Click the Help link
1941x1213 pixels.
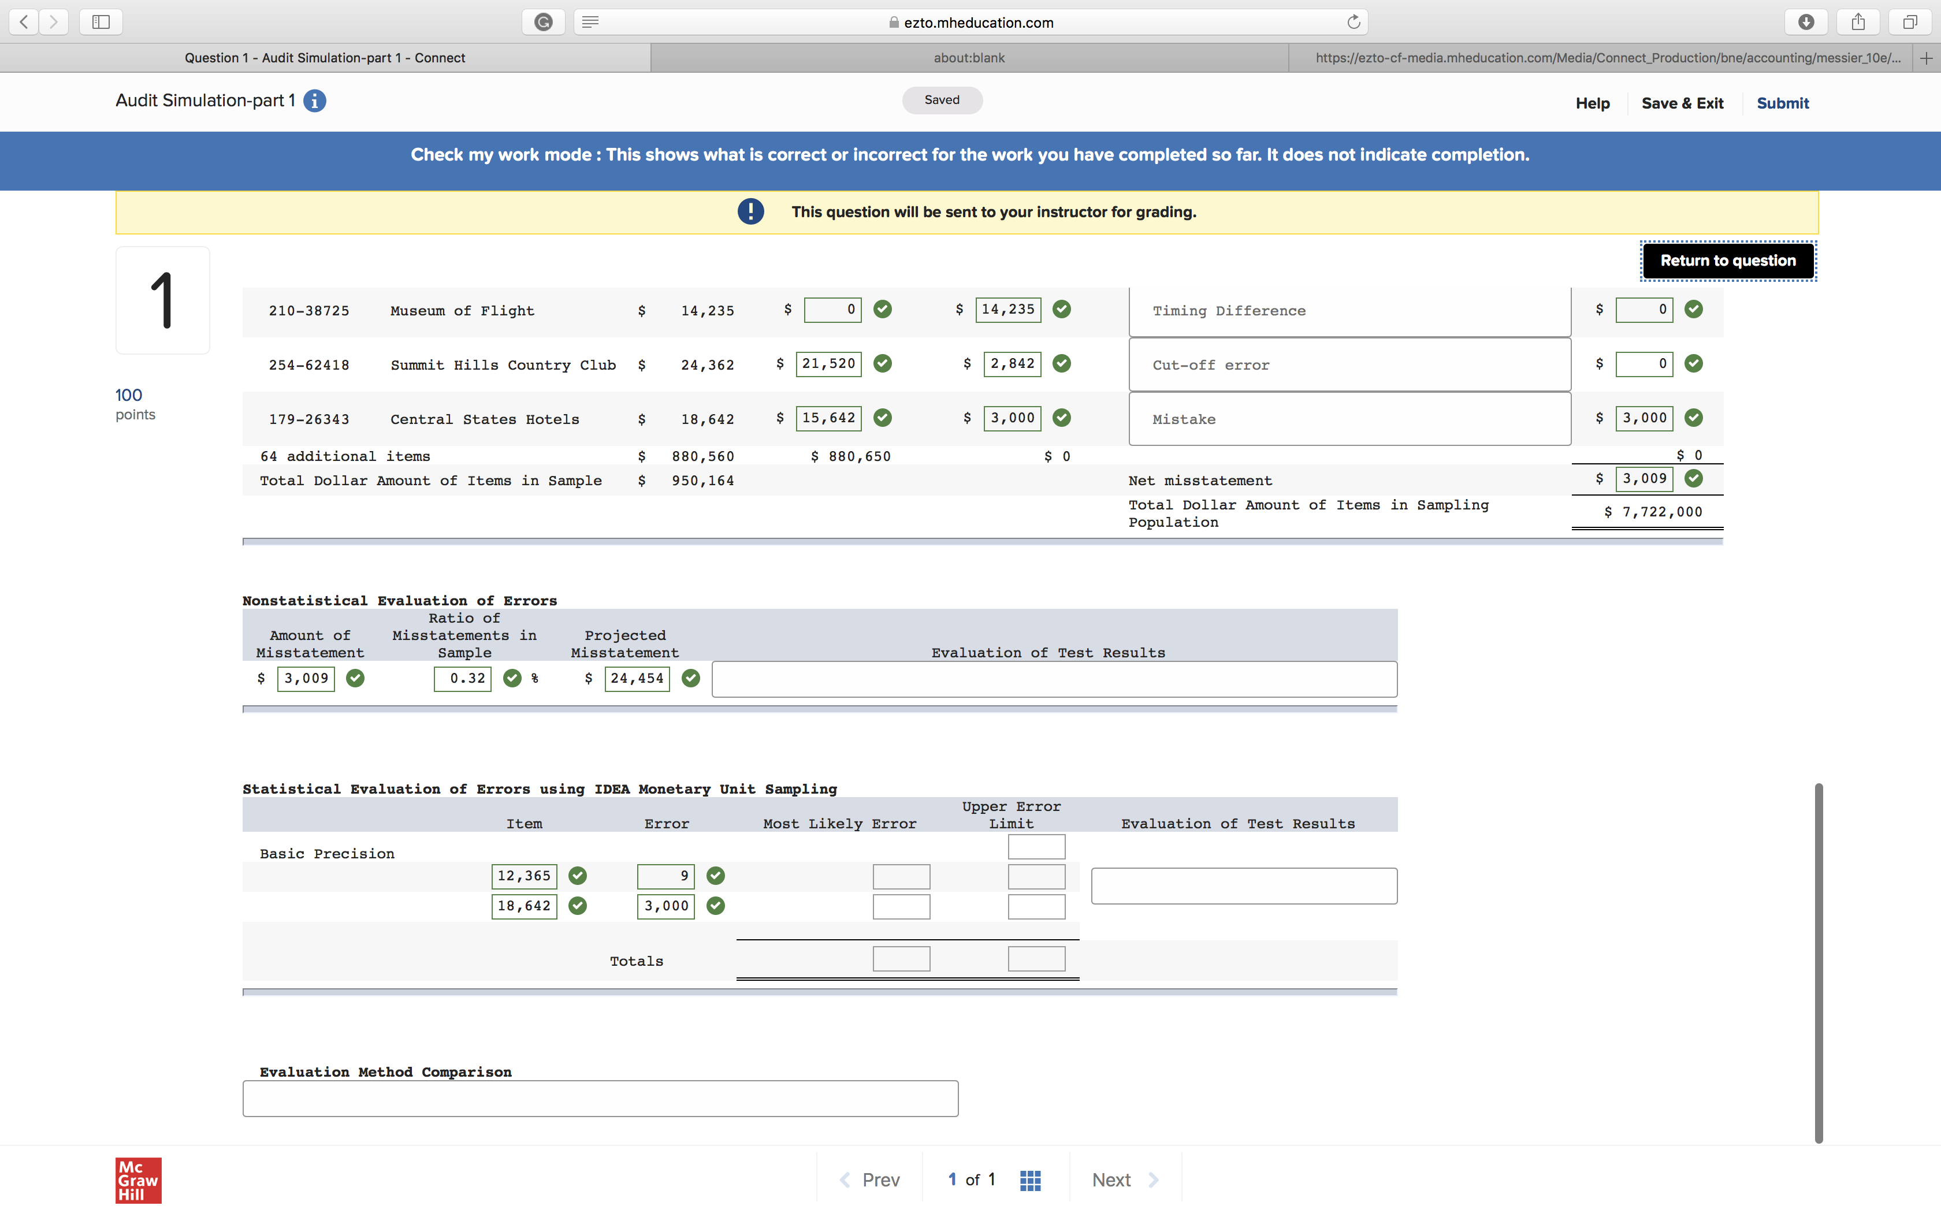[x=1592, y=103]
